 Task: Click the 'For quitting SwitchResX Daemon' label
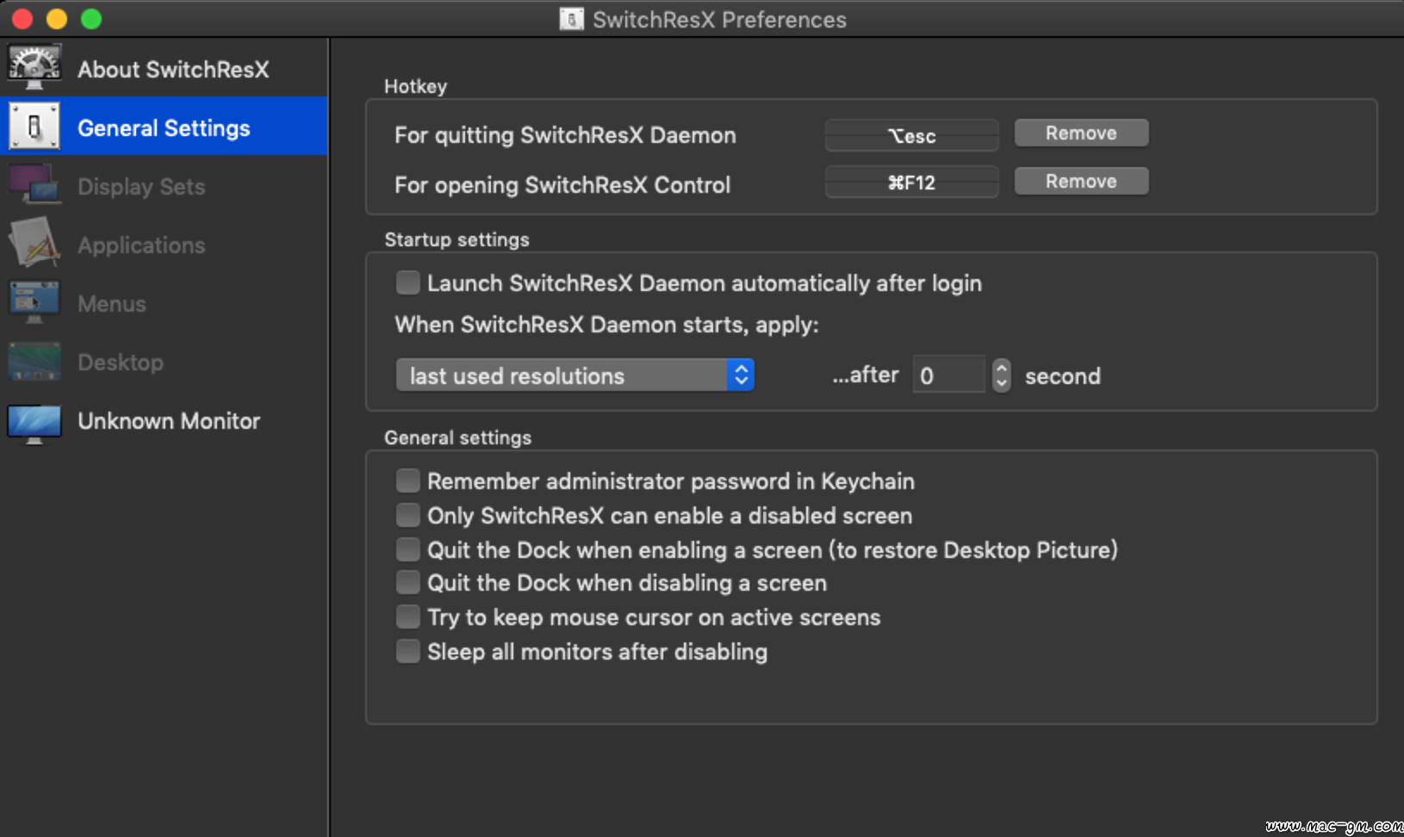[x=565, y=135]
